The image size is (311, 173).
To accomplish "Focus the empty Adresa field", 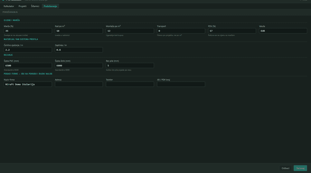I will [x=79, y=84].
